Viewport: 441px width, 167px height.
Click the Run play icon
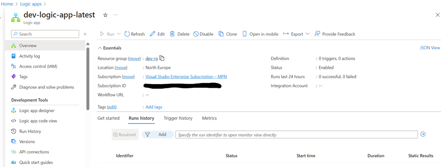pyautogui.click(x=102, y=34)
